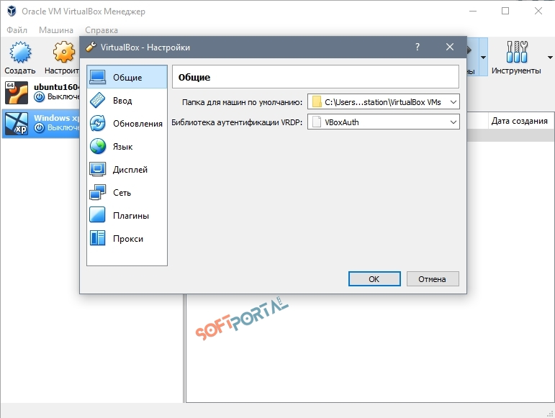The height and width of the screenshot is (418, 555).
Task: Expand the dropdown arrow next to Инструменты
Action: (x=550, y=58)
